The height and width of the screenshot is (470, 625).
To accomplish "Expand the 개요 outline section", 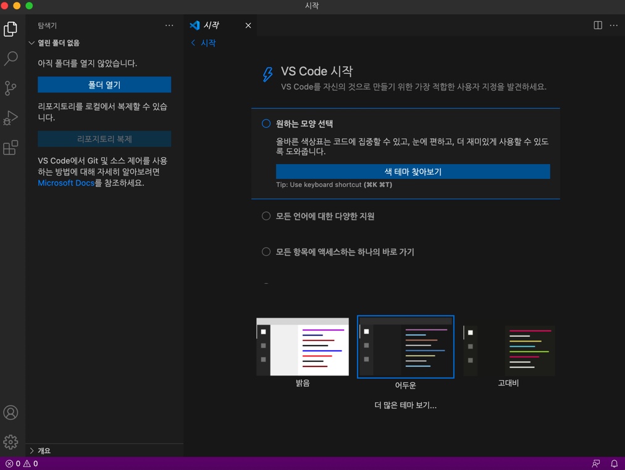I will pyautogui.click(x=40, y=451).
